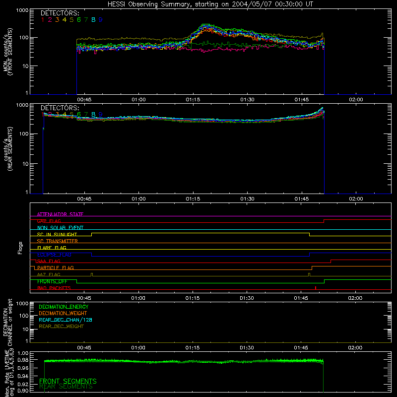
Task: Click the DECIMATION_WEIGHT legend entry
Action: coord(63,313)
